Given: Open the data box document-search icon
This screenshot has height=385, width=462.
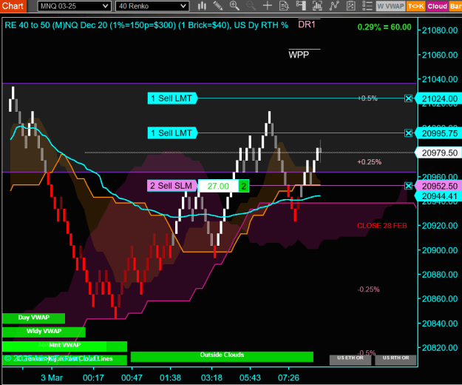Looking at the screenshot, I should coord(284,6).
